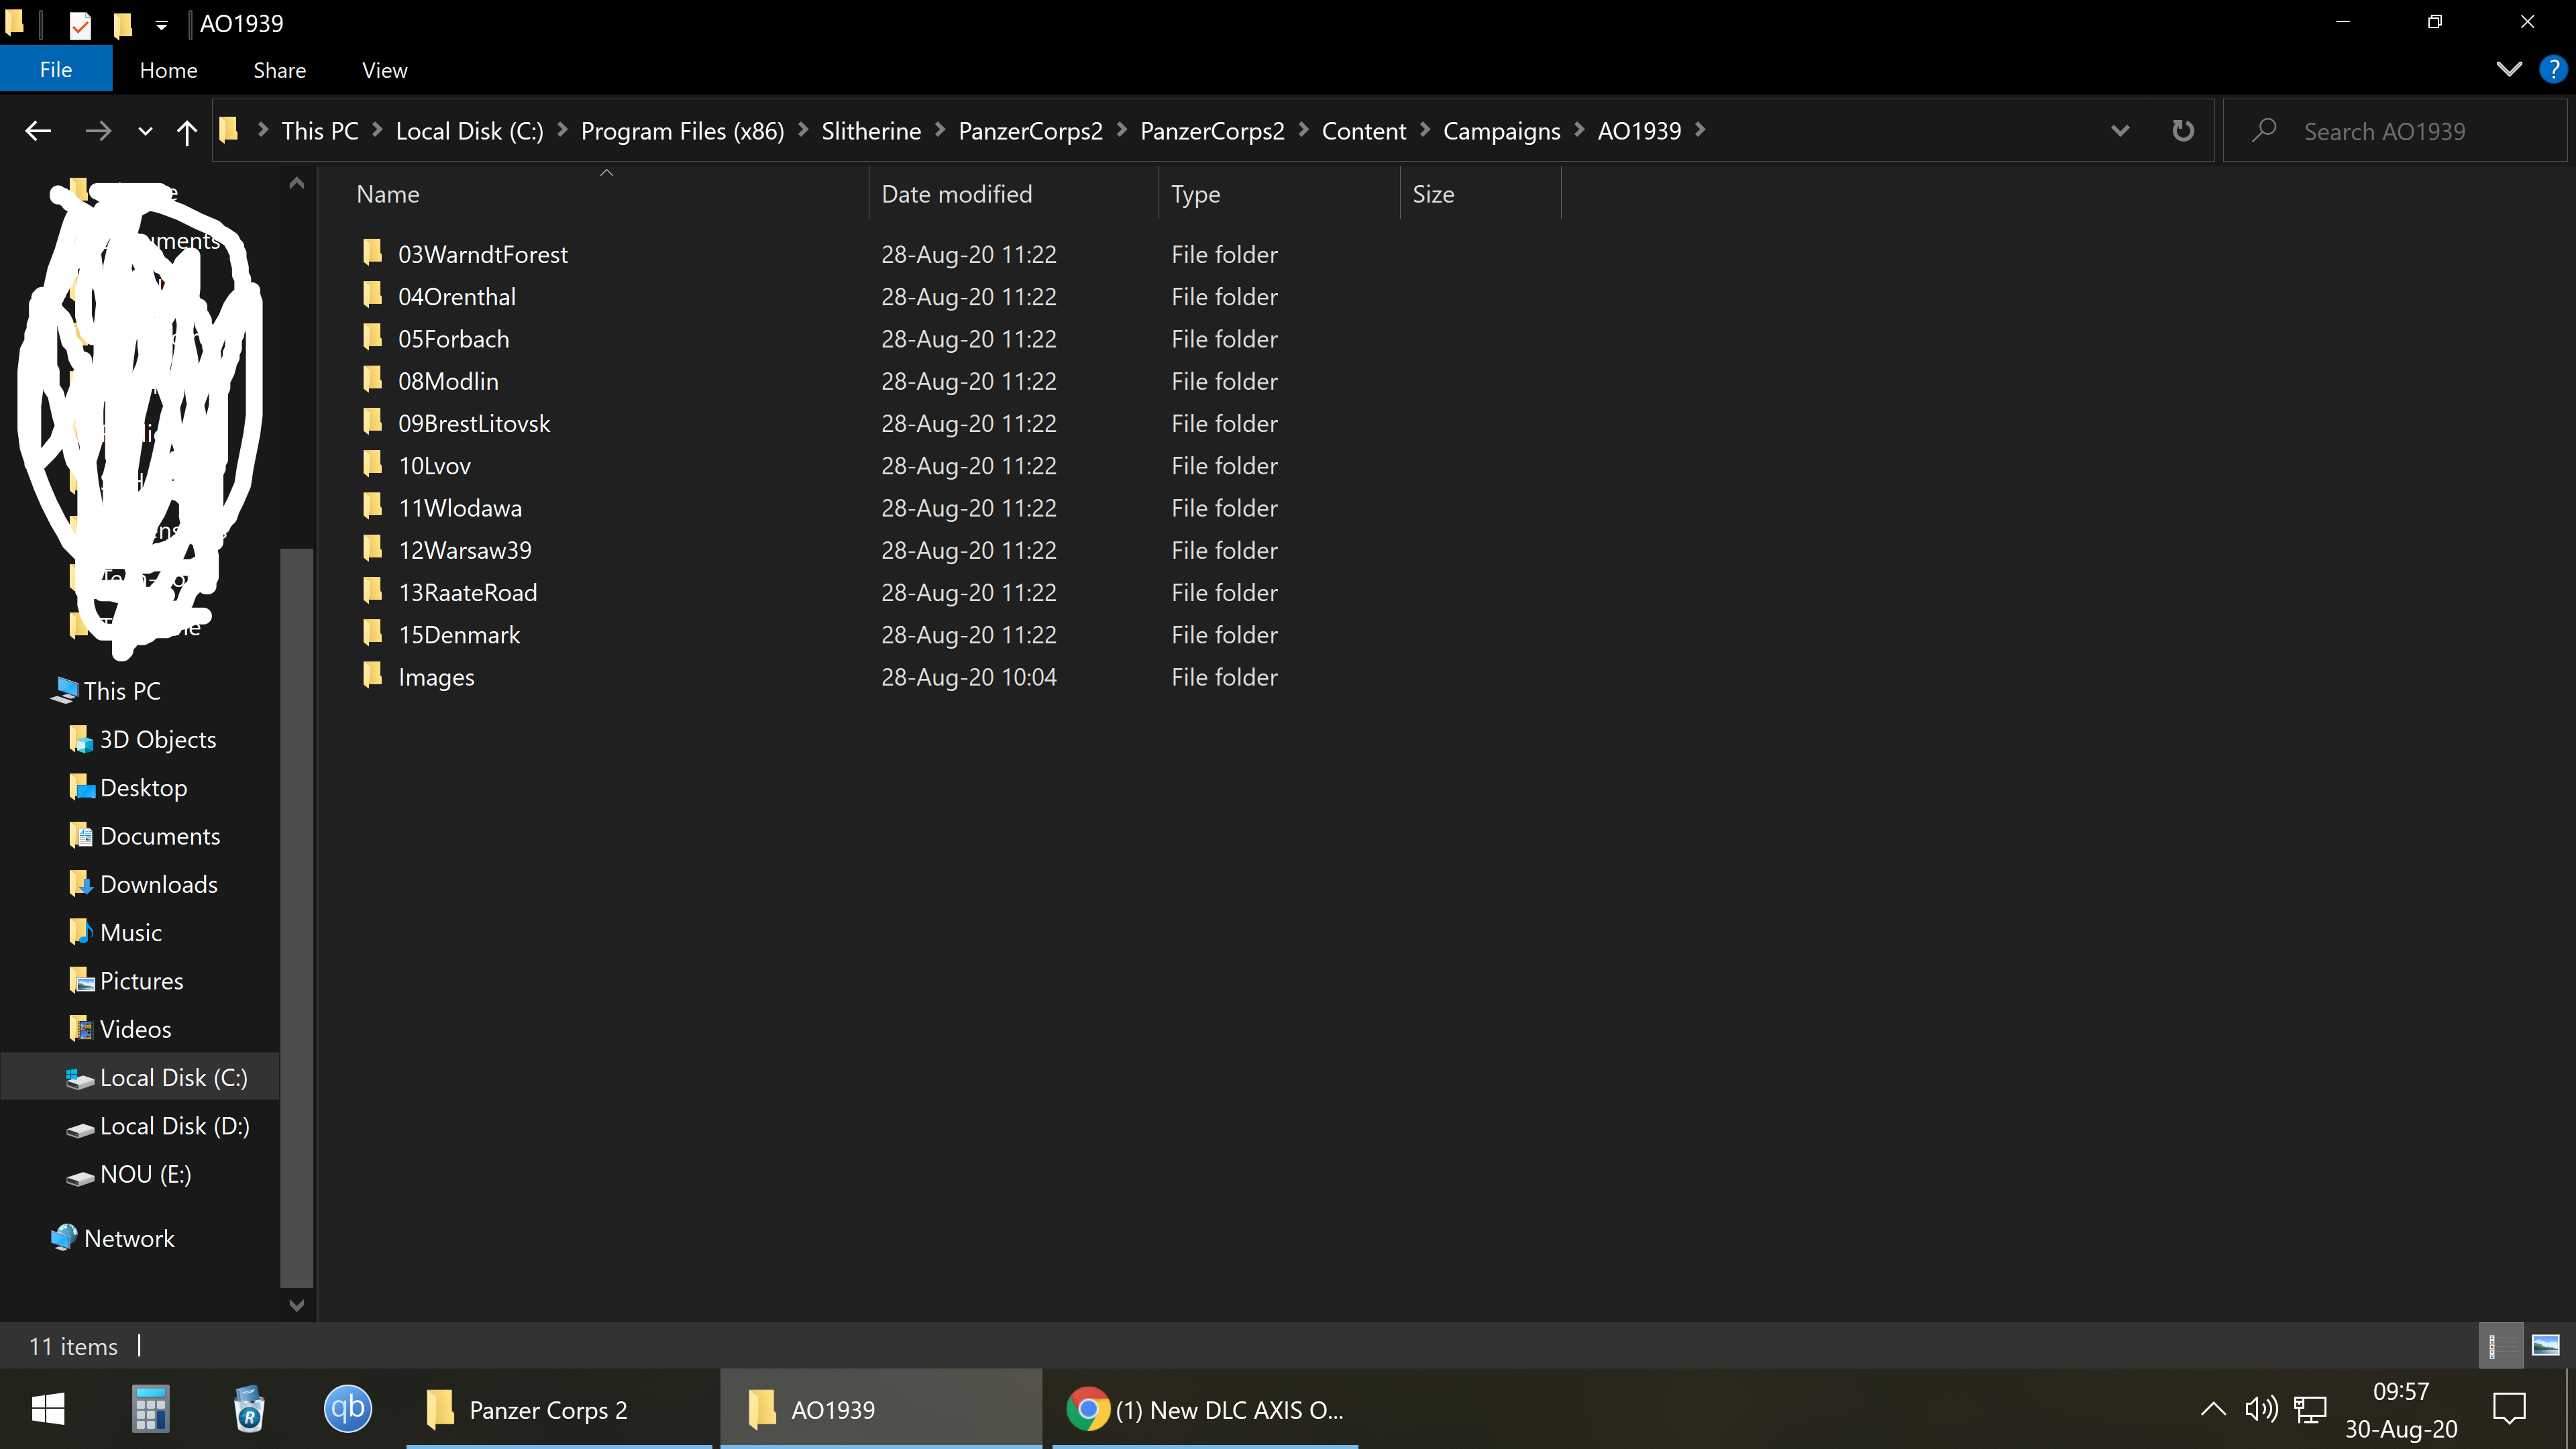Expand chevron after AO1939 in breadcrumb
This screenshot has width=2576, height=1449.
tap(1700, 130)
